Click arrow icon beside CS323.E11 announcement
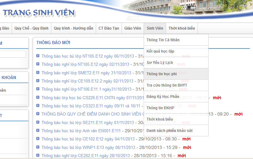The width and height of the screenshot is (253, 159). pyautogui.click(x=38, y=105)
